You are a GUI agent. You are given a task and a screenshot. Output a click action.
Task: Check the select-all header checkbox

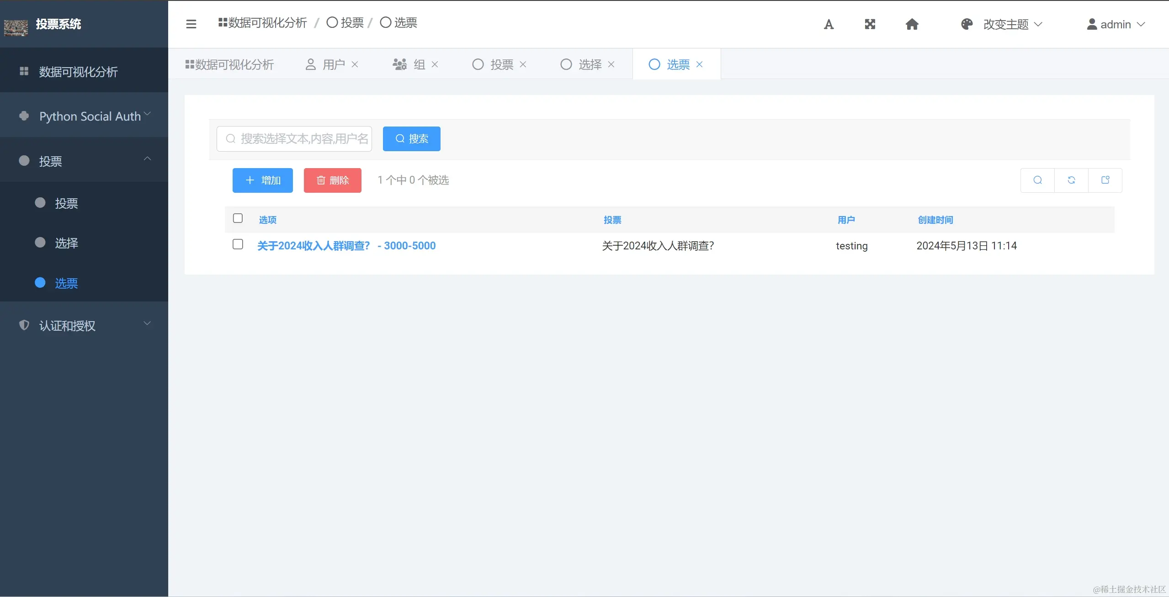[x=238, y=218]
